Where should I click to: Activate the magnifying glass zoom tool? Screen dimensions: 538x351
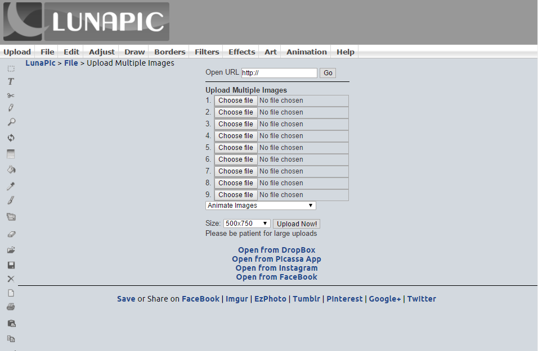11,122
